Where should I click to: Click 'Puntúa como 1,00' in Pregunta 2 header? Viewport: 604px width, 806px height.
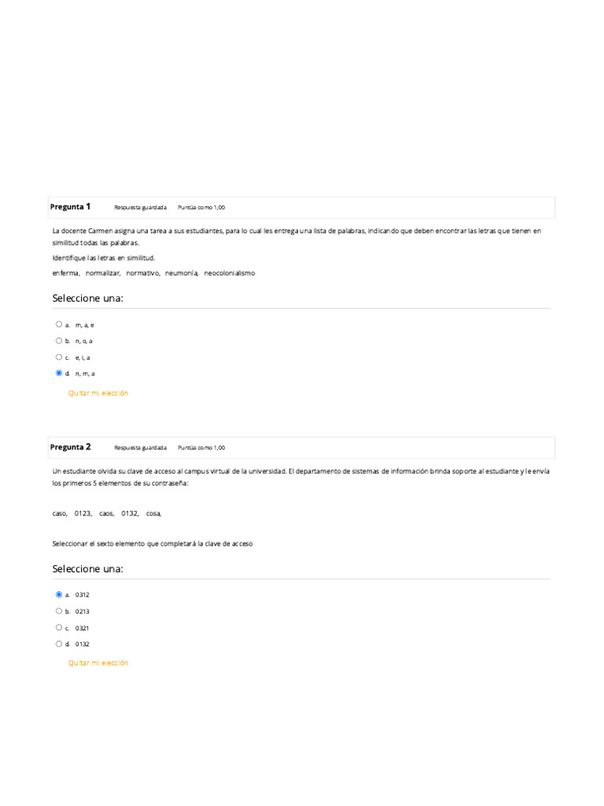pyautogui.click(x=201, y=448)
